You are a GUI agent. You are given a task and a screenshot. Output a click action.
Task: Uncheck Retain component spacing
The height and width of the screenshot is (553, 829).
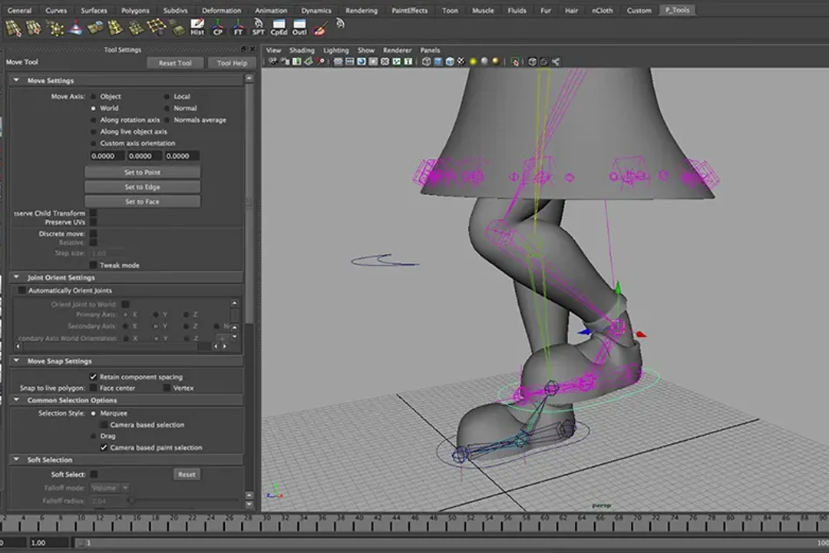[x=93, y=377]
